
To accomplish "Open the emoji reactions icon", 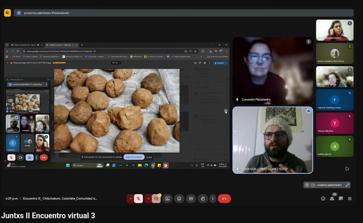I will tap(179, 199).
